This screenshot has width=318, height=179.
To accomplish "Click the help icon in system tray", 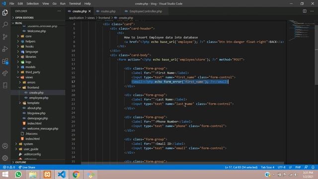I will (267, 175).
